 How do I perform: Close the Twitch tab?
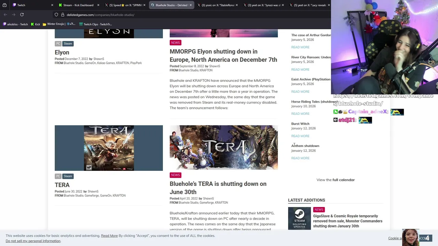(52, 5)
